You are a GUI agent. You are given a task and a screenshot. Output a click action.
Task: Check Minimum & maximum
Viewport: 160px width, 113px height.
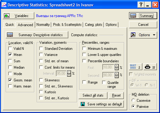pyautogui.click(x=84, y=49)
